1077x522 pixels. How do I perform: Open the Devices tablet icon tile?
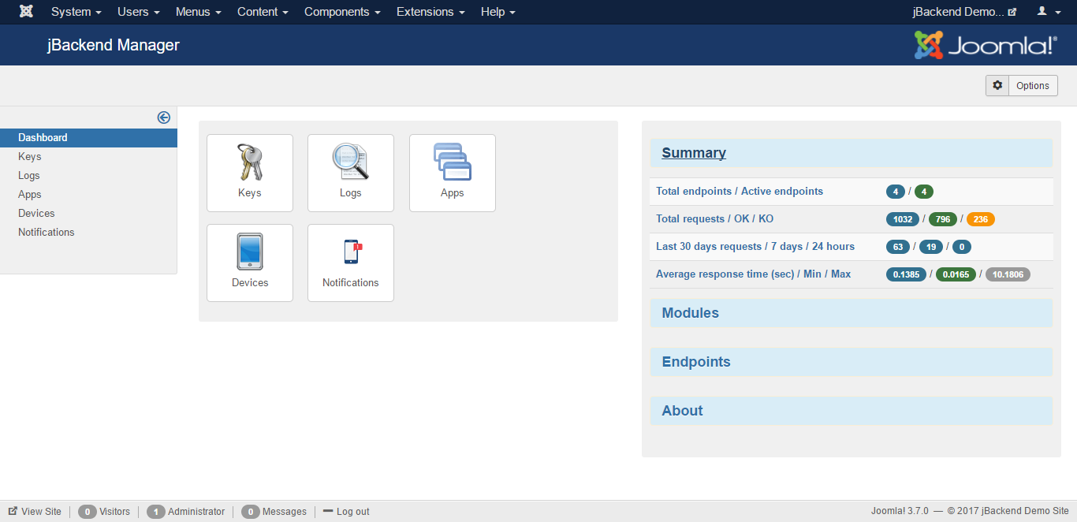click(x=250, y=263)
